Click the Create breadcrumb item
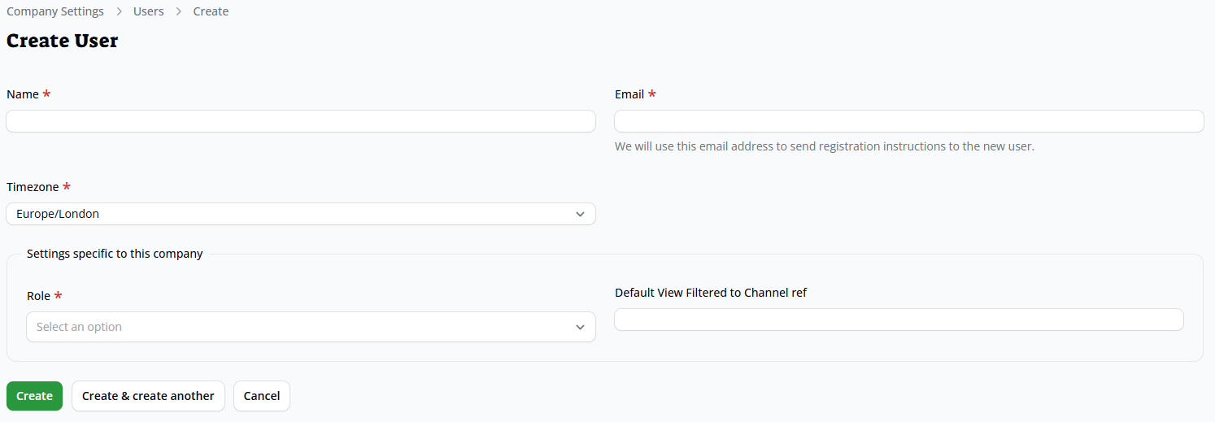The image size is (1215, 422). point(211,11)
